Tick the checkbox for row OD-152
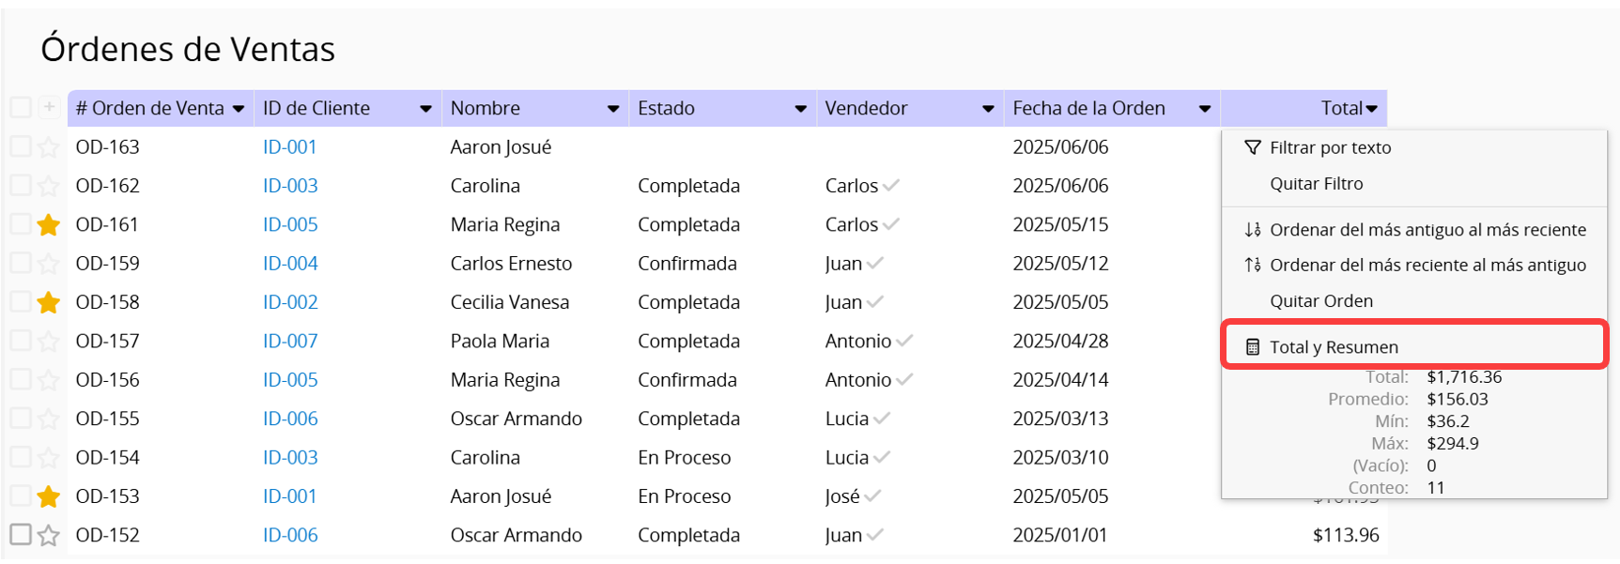 pyautogui.click(x=21, y=535)
